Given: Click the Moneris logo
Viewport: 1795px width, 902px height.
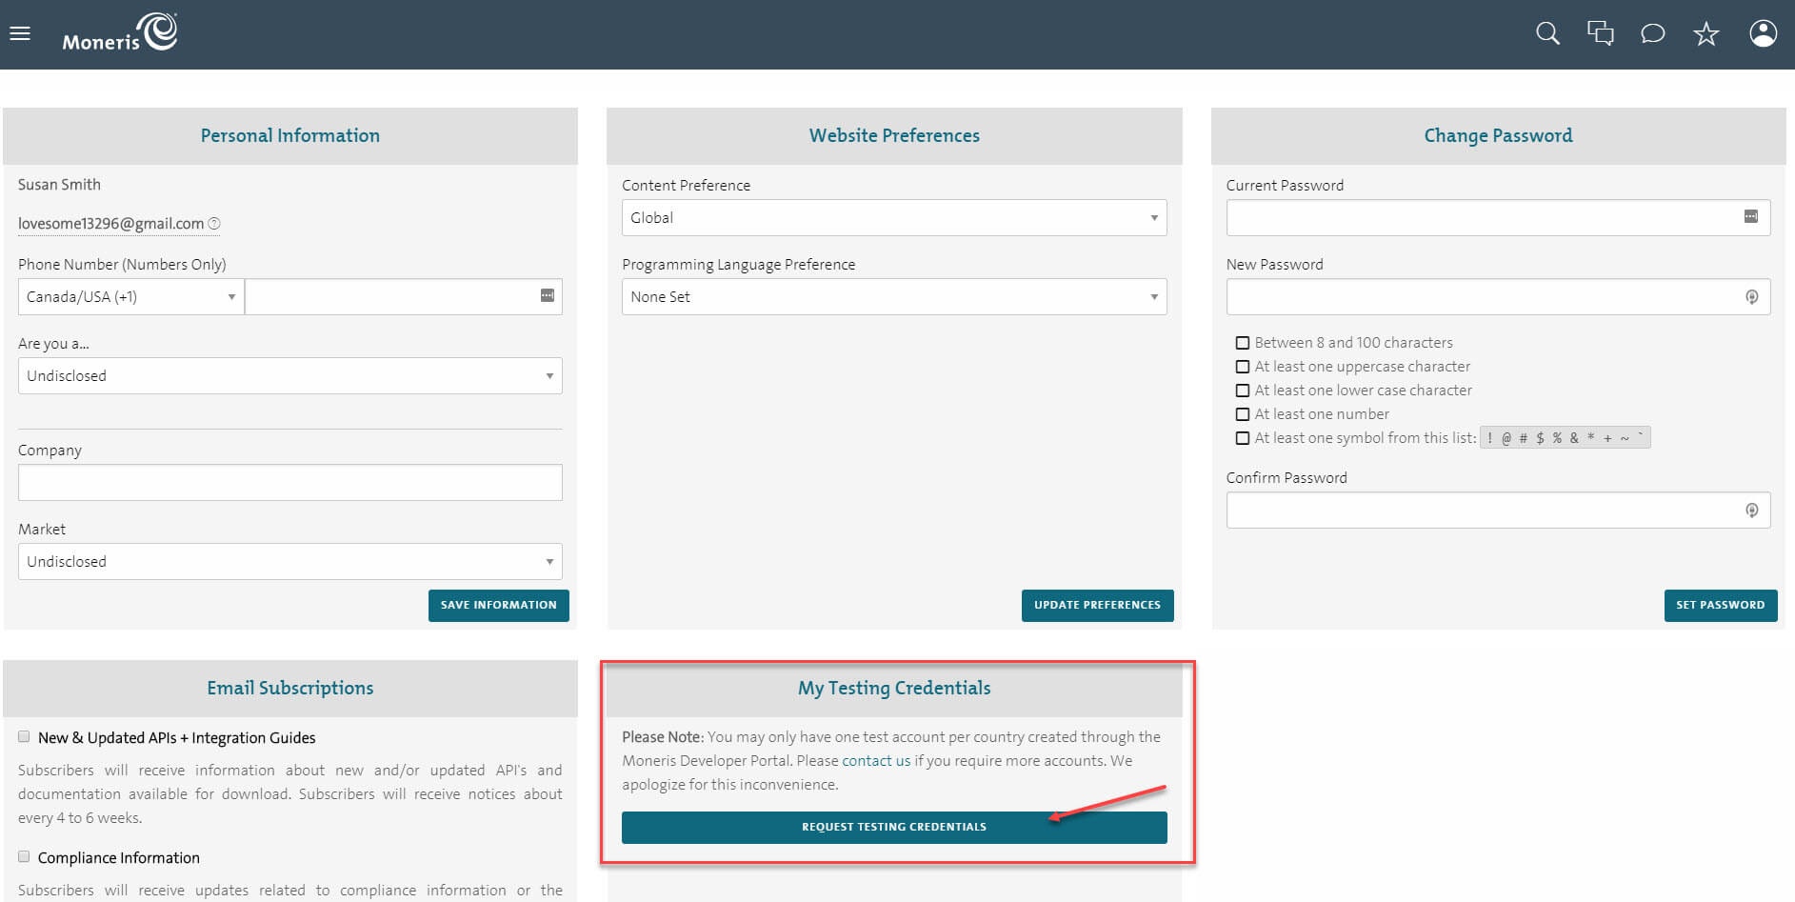Looking at the screenshot, I should (x=120, y=33).
